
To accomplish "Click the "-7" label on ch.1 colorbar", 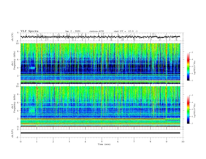I will pos(192,81).
